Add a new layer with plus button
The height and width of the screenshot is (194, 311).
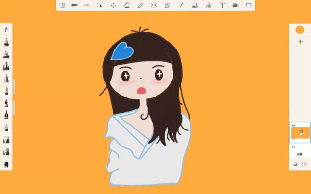300,42
